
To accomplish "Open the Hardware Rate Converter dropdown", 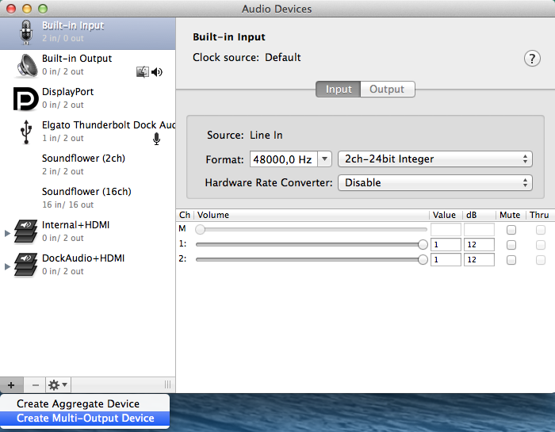I will tap(434, 183).
